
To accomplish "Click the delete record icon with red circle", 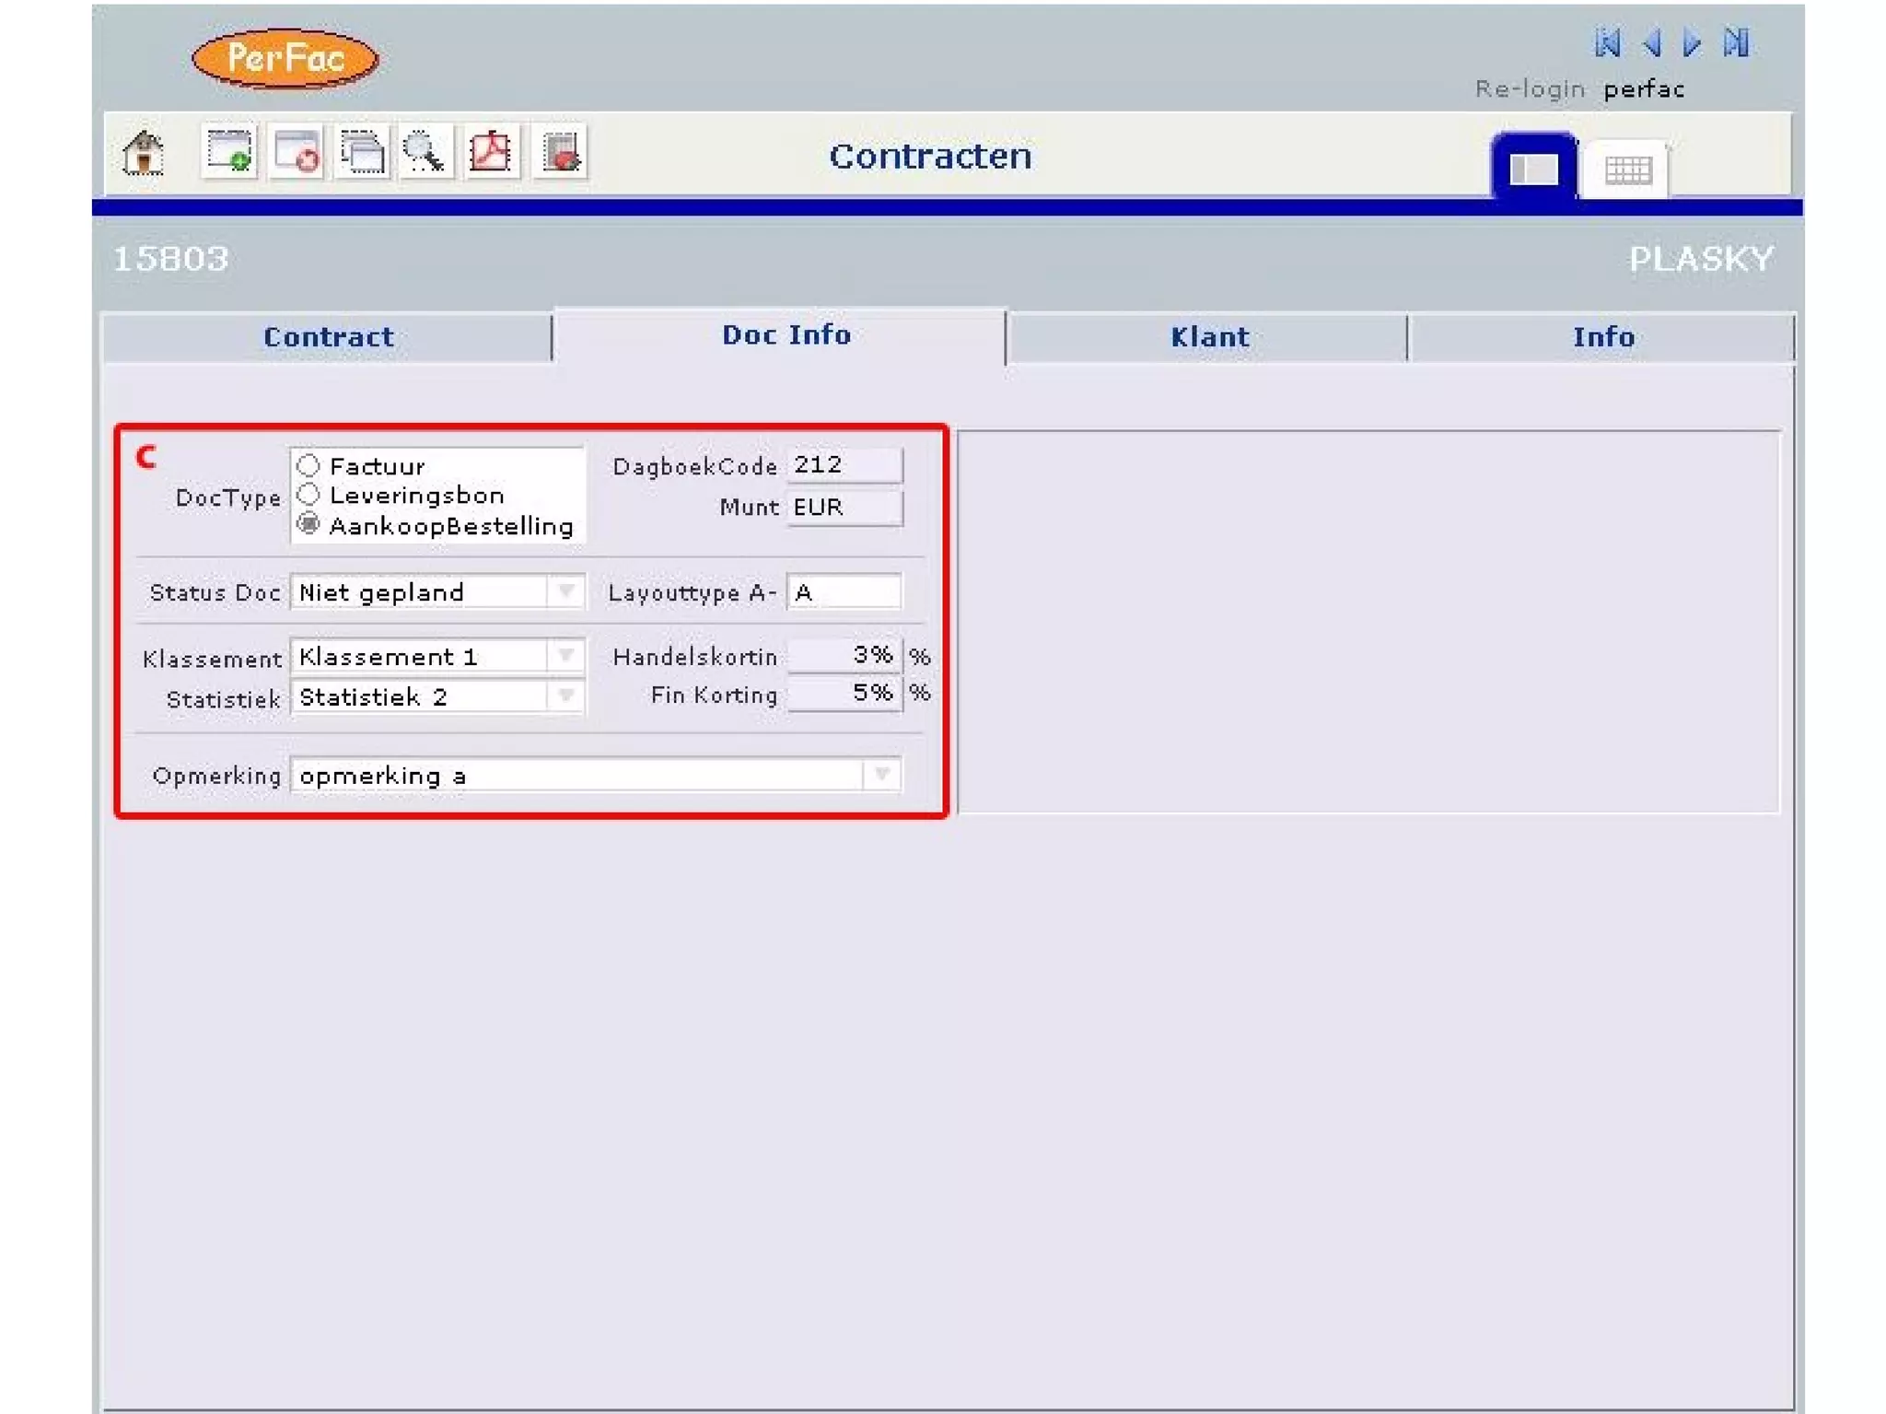I will coord(297,151).
